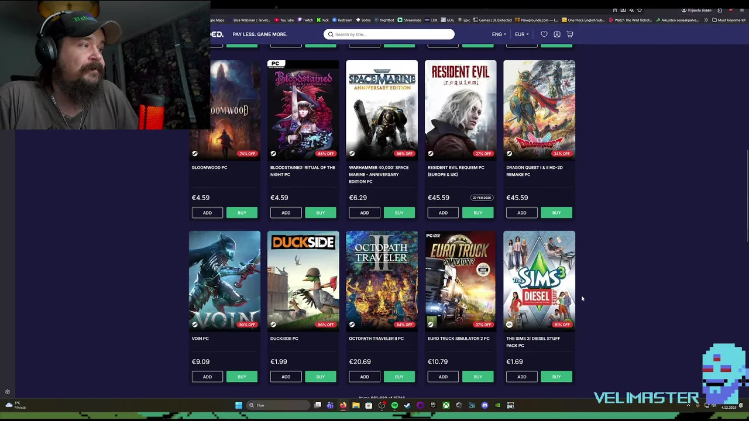Open the Restream bookmark
Viewport: 749px width, 421px height.
pos(342,20)
